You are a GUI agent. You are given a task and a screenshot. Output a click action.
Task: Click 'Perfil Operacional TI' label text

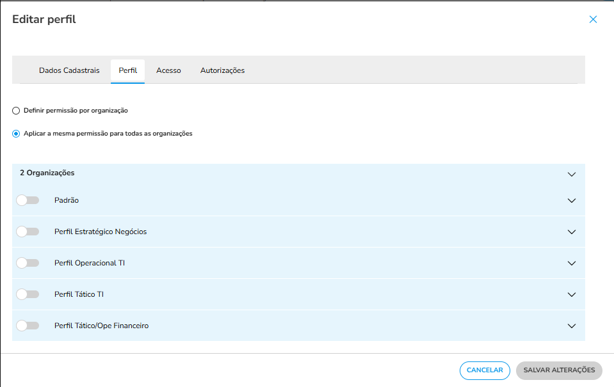90,263
